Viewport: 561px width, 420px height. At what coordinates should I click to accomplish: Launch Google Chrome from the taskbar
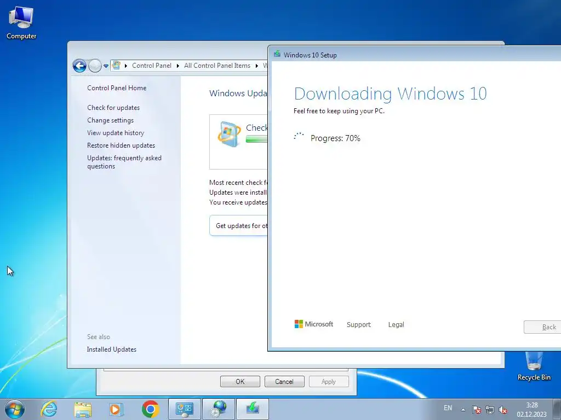pyautogui.click(x=150, y=409)
